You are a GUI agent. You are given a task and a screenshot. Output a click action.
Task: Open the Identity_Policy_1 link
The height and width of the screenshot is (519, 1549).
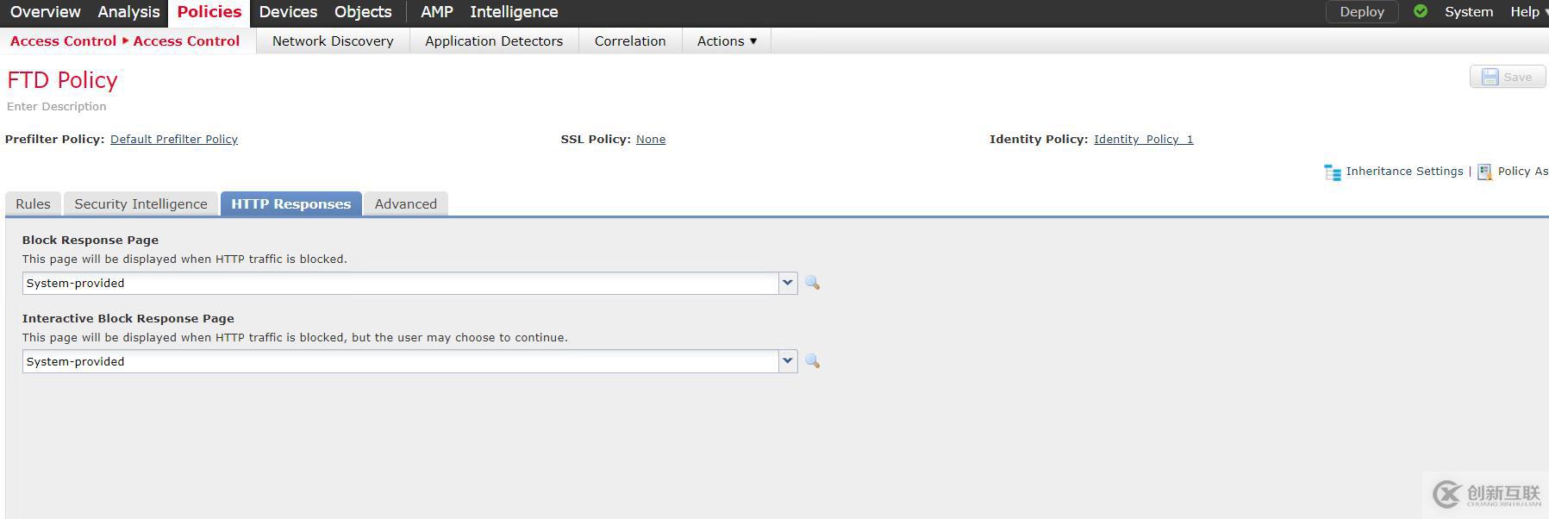click(x=1143, y=139)
